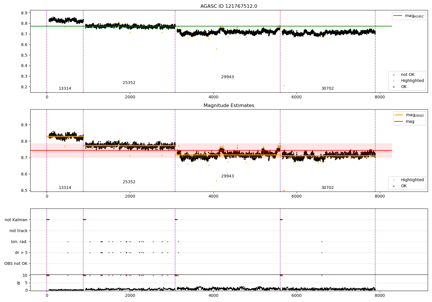This screenshot has height=302, width=432.
Task: Click the 2000 x-axis tick of Magnitude Estimates plot
Action: 130,196
